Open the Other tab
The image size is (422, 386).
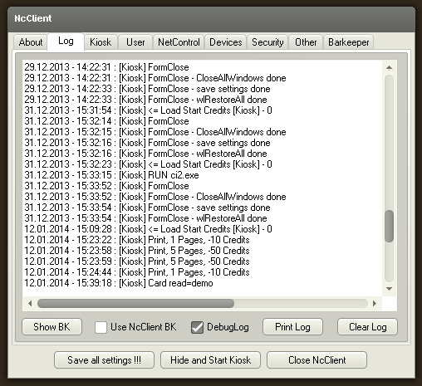306,42
